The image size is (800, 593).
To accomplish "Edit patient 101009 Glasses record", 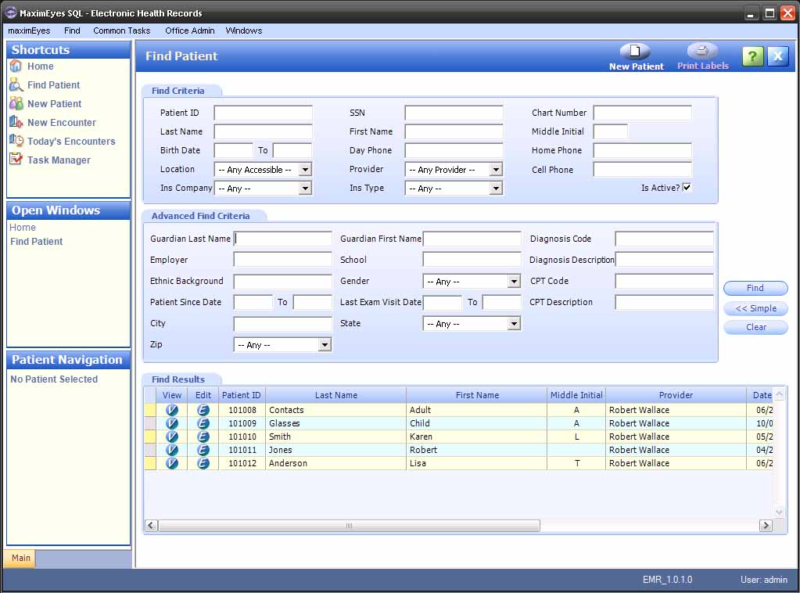I will pos(203,423).
